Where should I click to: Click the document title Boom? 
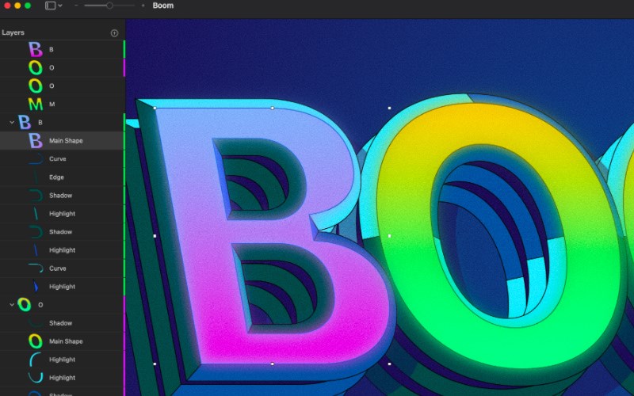pos(163,6)
